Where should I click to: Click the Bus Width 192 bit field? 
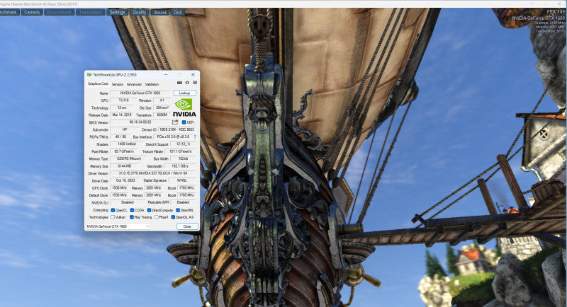[x=183, y=158]
